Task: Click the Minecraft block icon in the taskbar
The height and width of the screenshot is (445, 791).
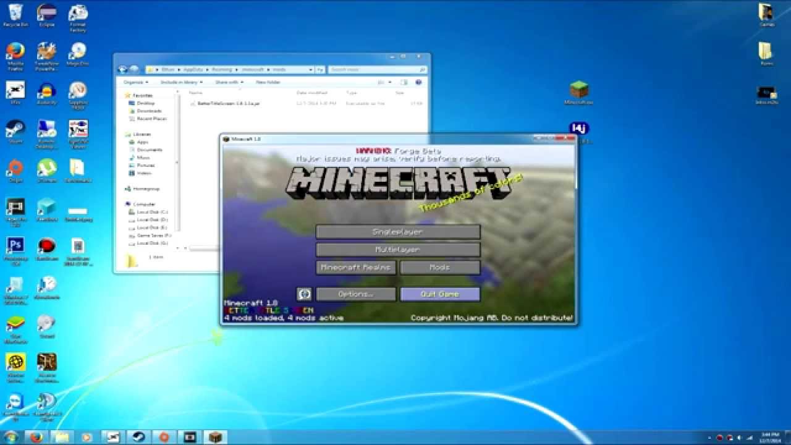Action: point(215,437)
